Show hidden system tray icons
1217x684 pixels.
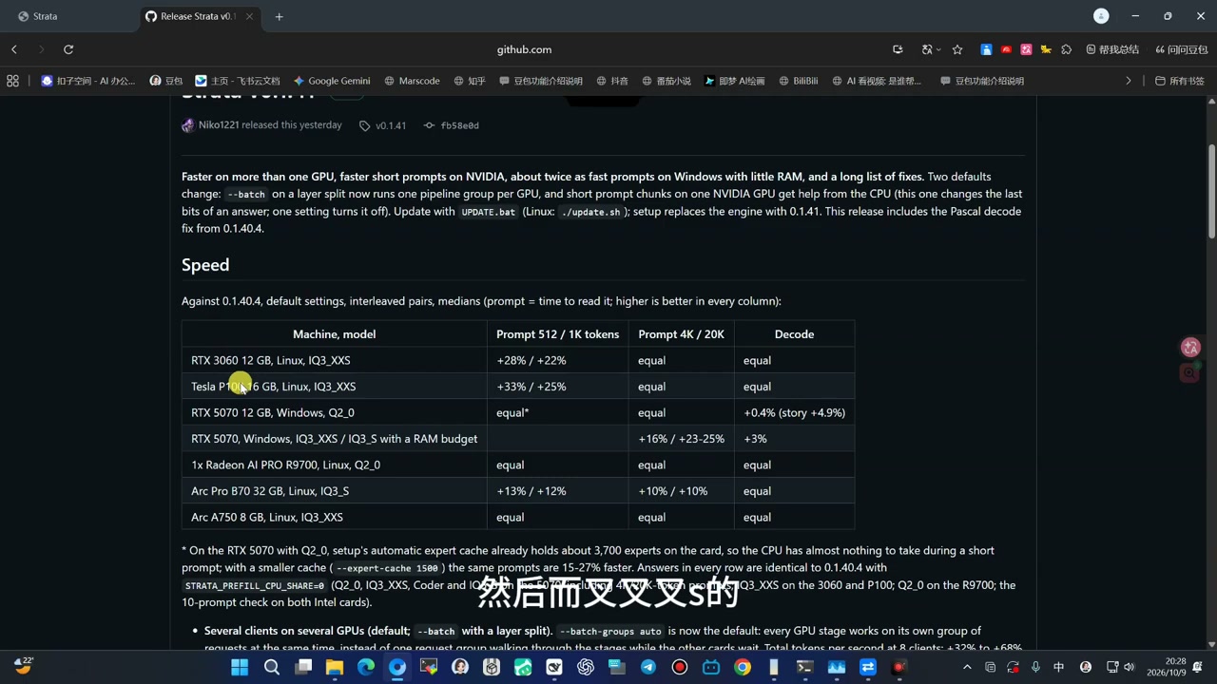point(967,667)
